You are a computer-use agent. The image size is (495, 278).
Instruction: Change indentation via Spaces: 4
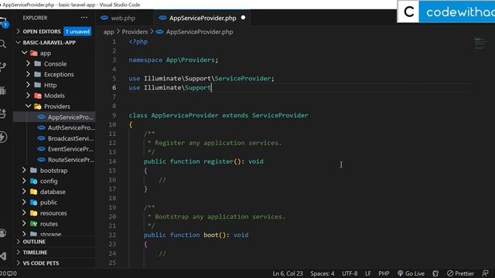pos(323,273)
